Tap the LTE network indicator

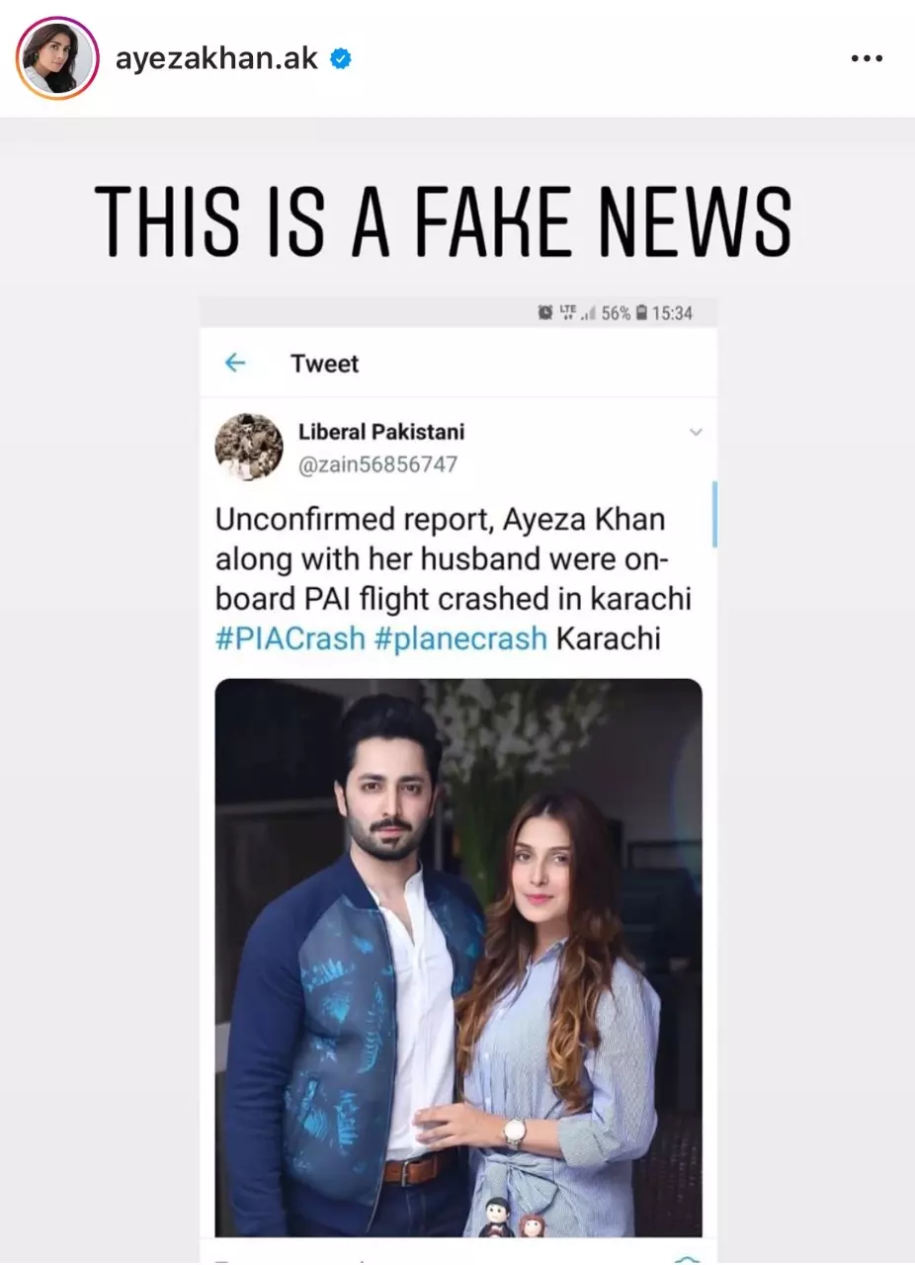(x=567, y=312)
